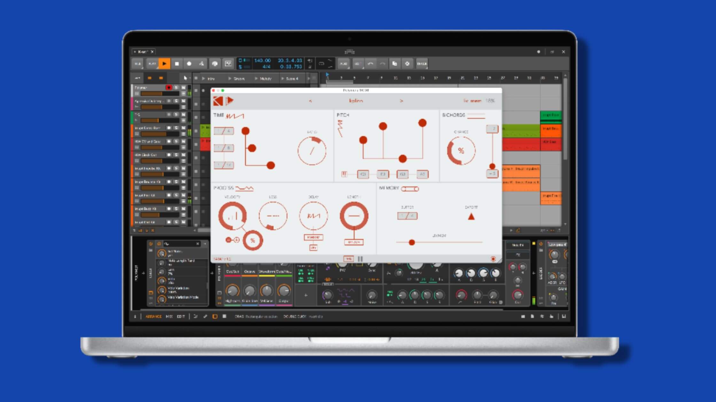Open the arpeggiator device dropdown arrow

pos(205,244)
